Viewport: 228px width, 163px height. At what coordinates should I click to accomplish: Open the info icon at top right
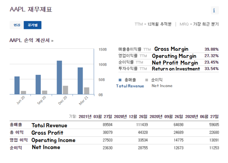pos(214,10)
